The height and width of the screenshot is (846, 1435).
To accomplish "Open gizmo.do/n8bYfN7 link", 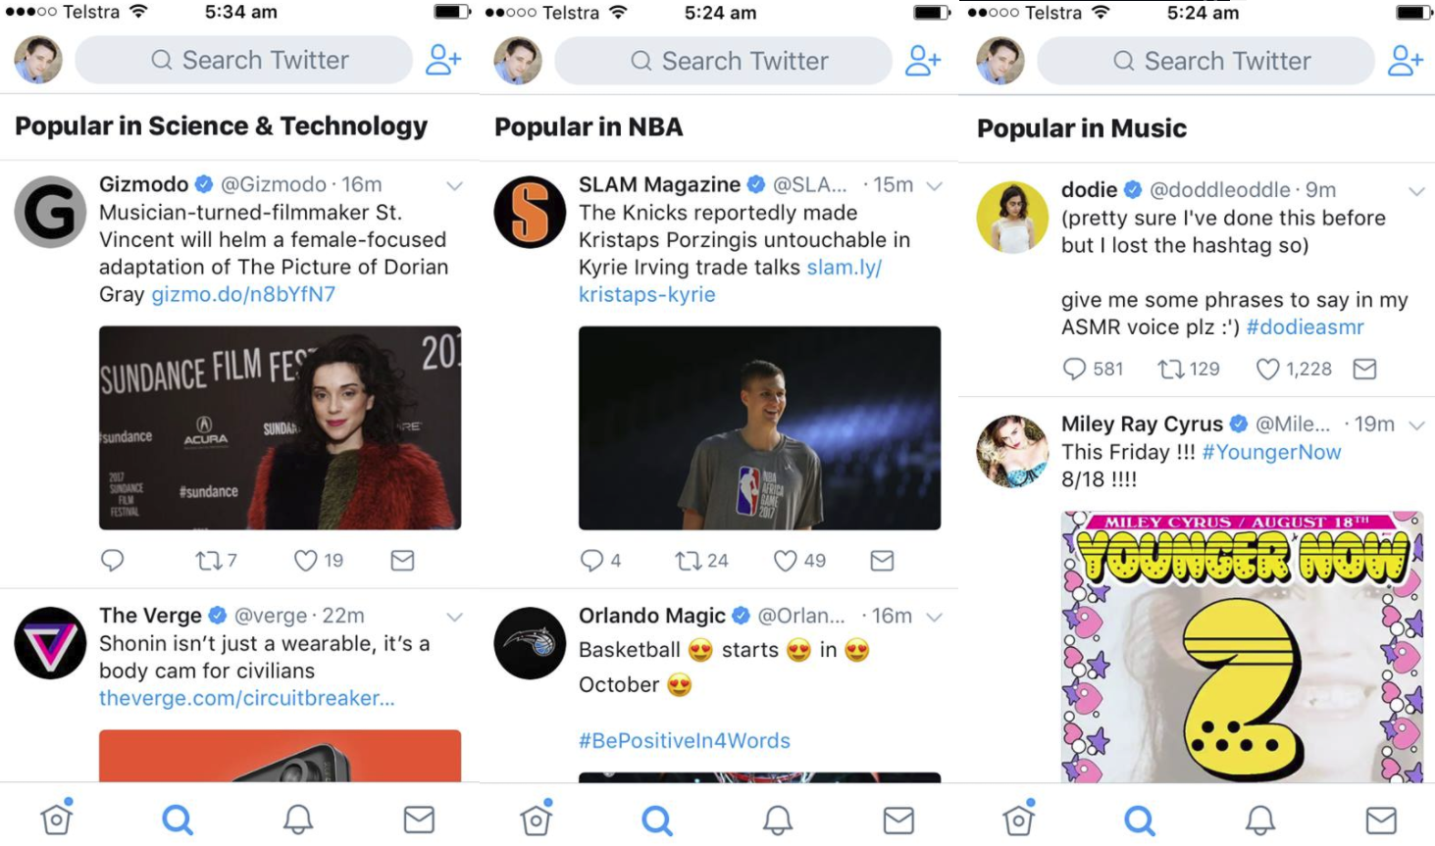I will (x=243, y=294).
